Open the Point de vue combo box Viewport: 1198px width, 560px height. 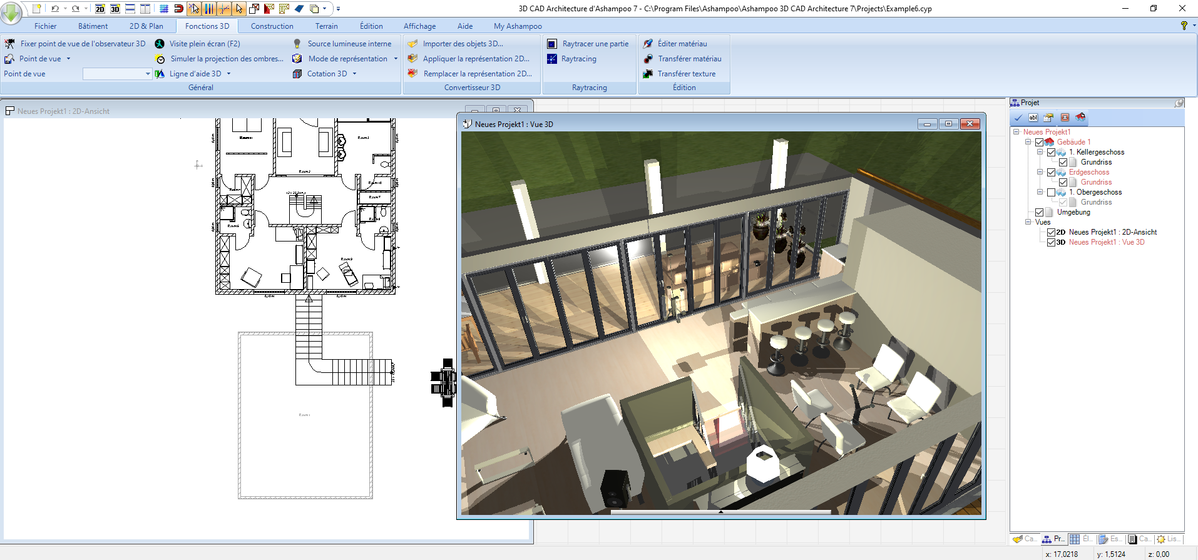[117, 74]
